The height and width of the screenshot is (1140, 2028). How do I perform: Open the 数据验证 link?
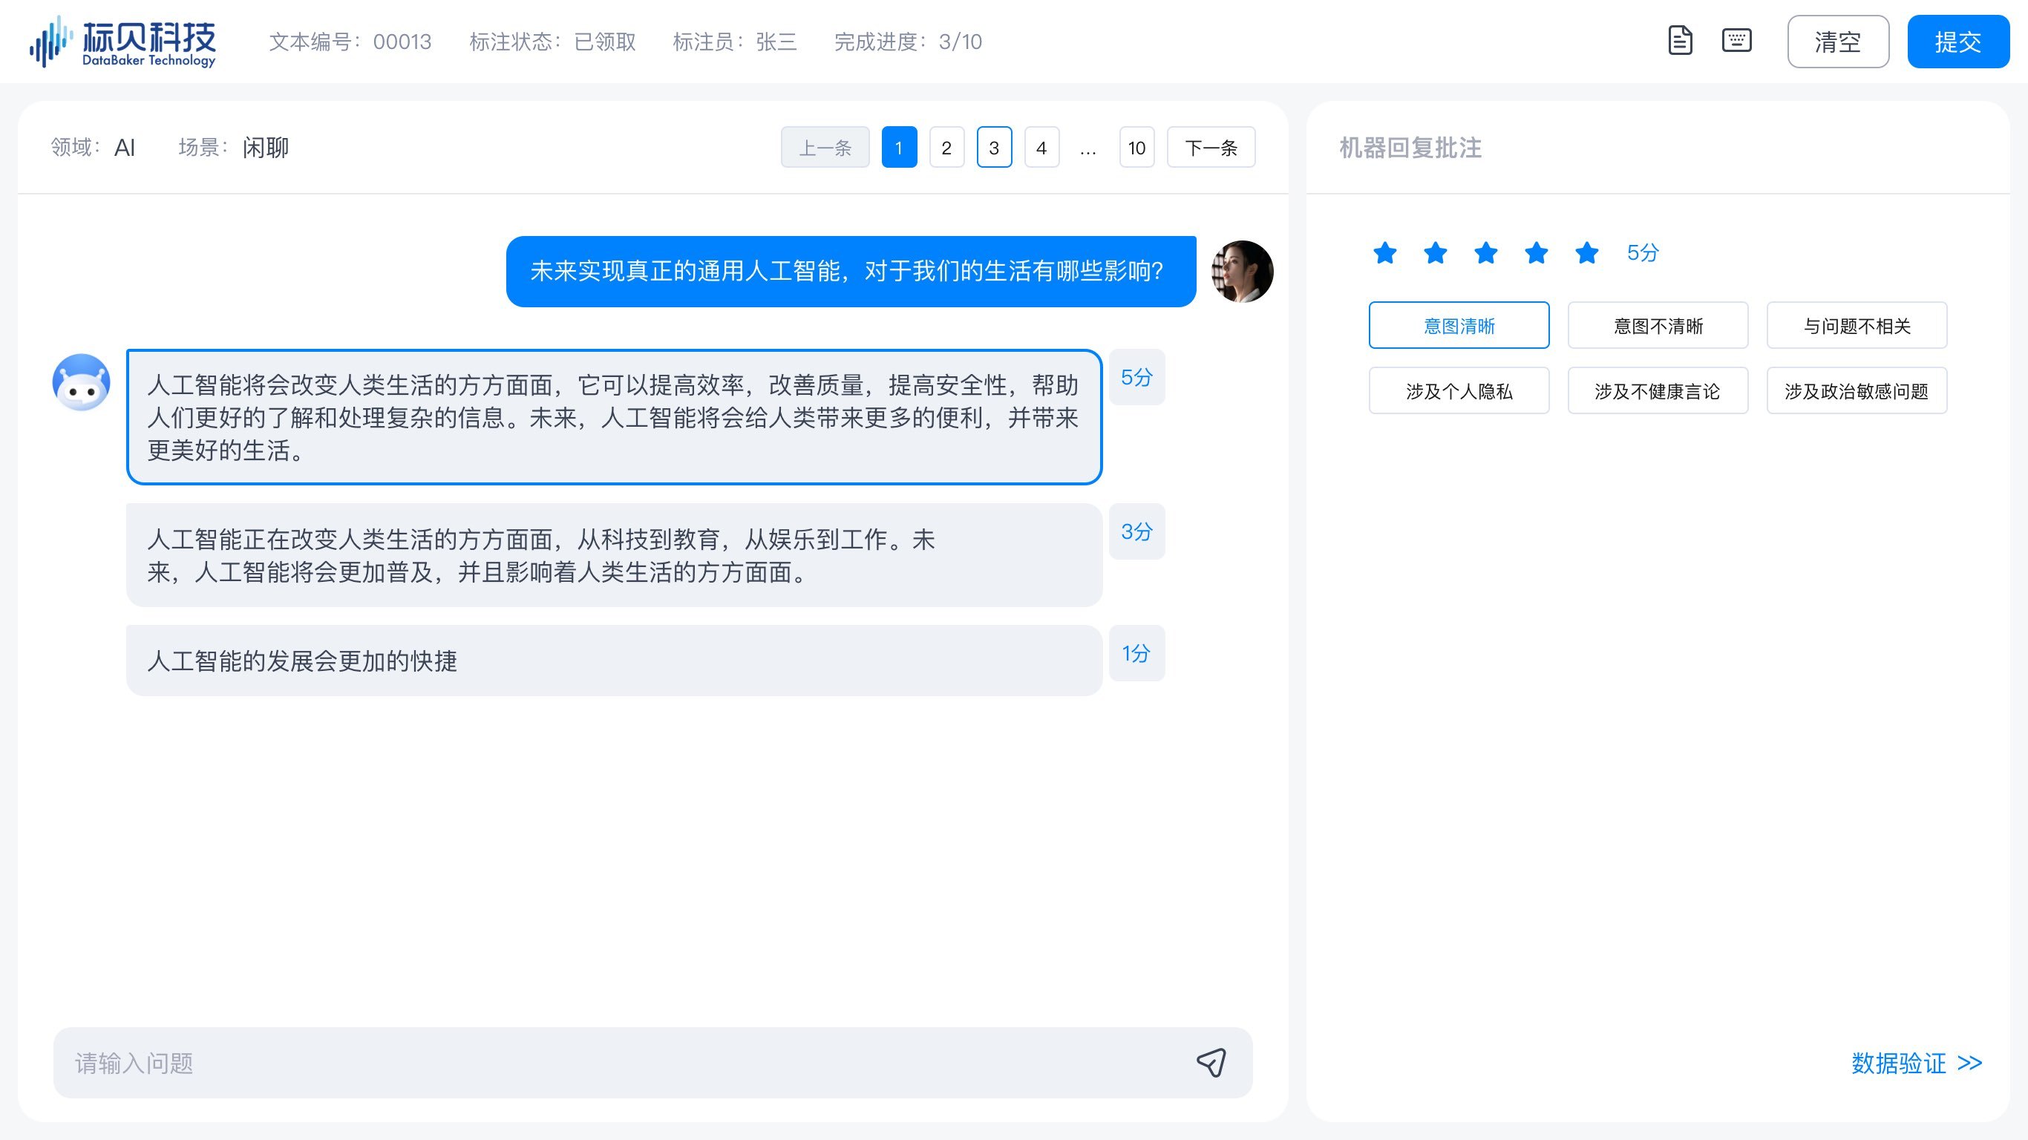tap(1915, 1063)
